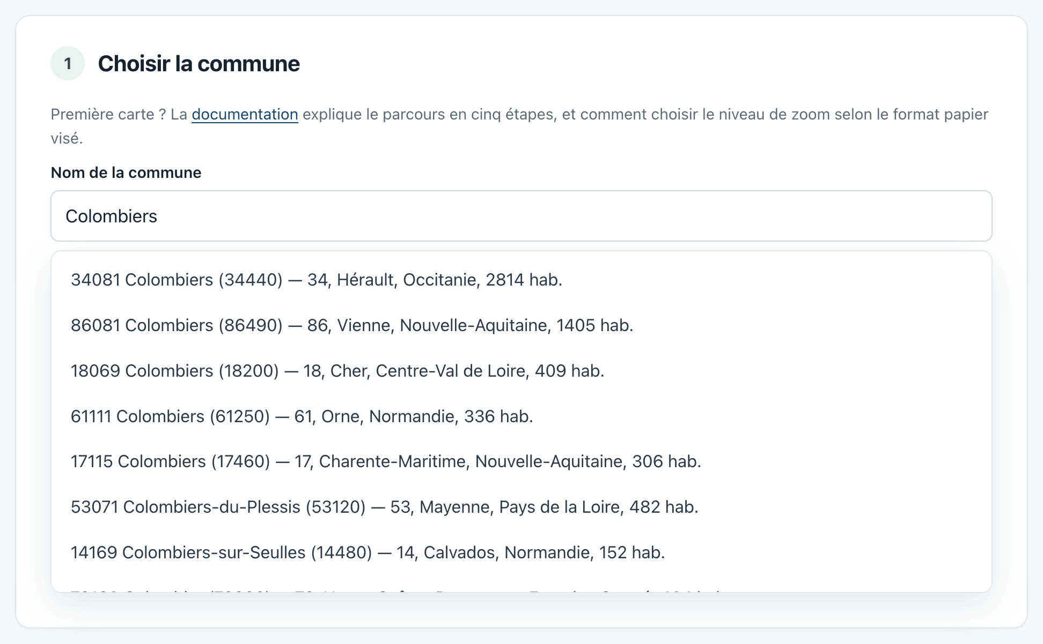Select Colombiers 86490 Vienne suggestion
The width and height of the screenshot is (1043, 644).
pyautogui.click(x=521, y=325)
